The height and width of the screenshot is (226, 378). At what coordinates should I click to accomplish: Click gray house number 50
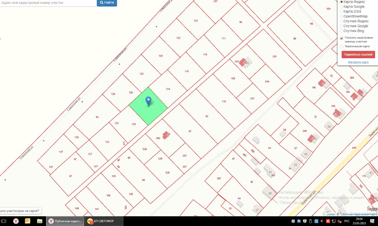(329, 126)
